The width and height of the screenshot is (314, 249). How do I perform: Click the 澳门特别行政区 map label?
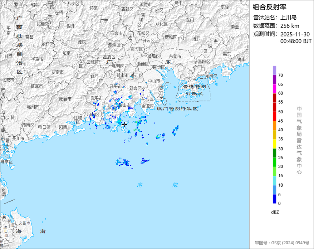(177, 109)
